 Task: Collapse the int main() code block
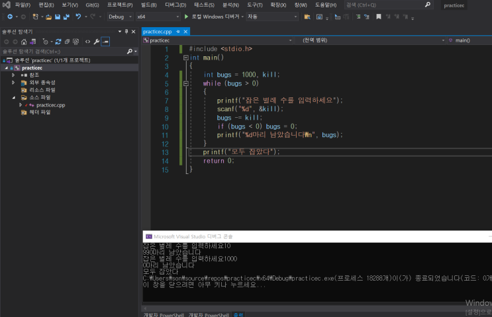point(186,58)
